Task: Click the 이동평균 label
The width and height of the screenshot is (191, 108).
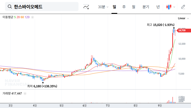Action: click(x=8, y=17)
